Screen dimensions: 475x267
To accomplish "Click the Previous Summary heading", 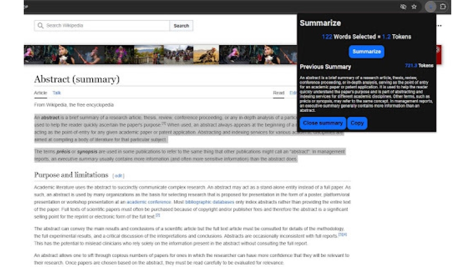I will pos(325,67).
